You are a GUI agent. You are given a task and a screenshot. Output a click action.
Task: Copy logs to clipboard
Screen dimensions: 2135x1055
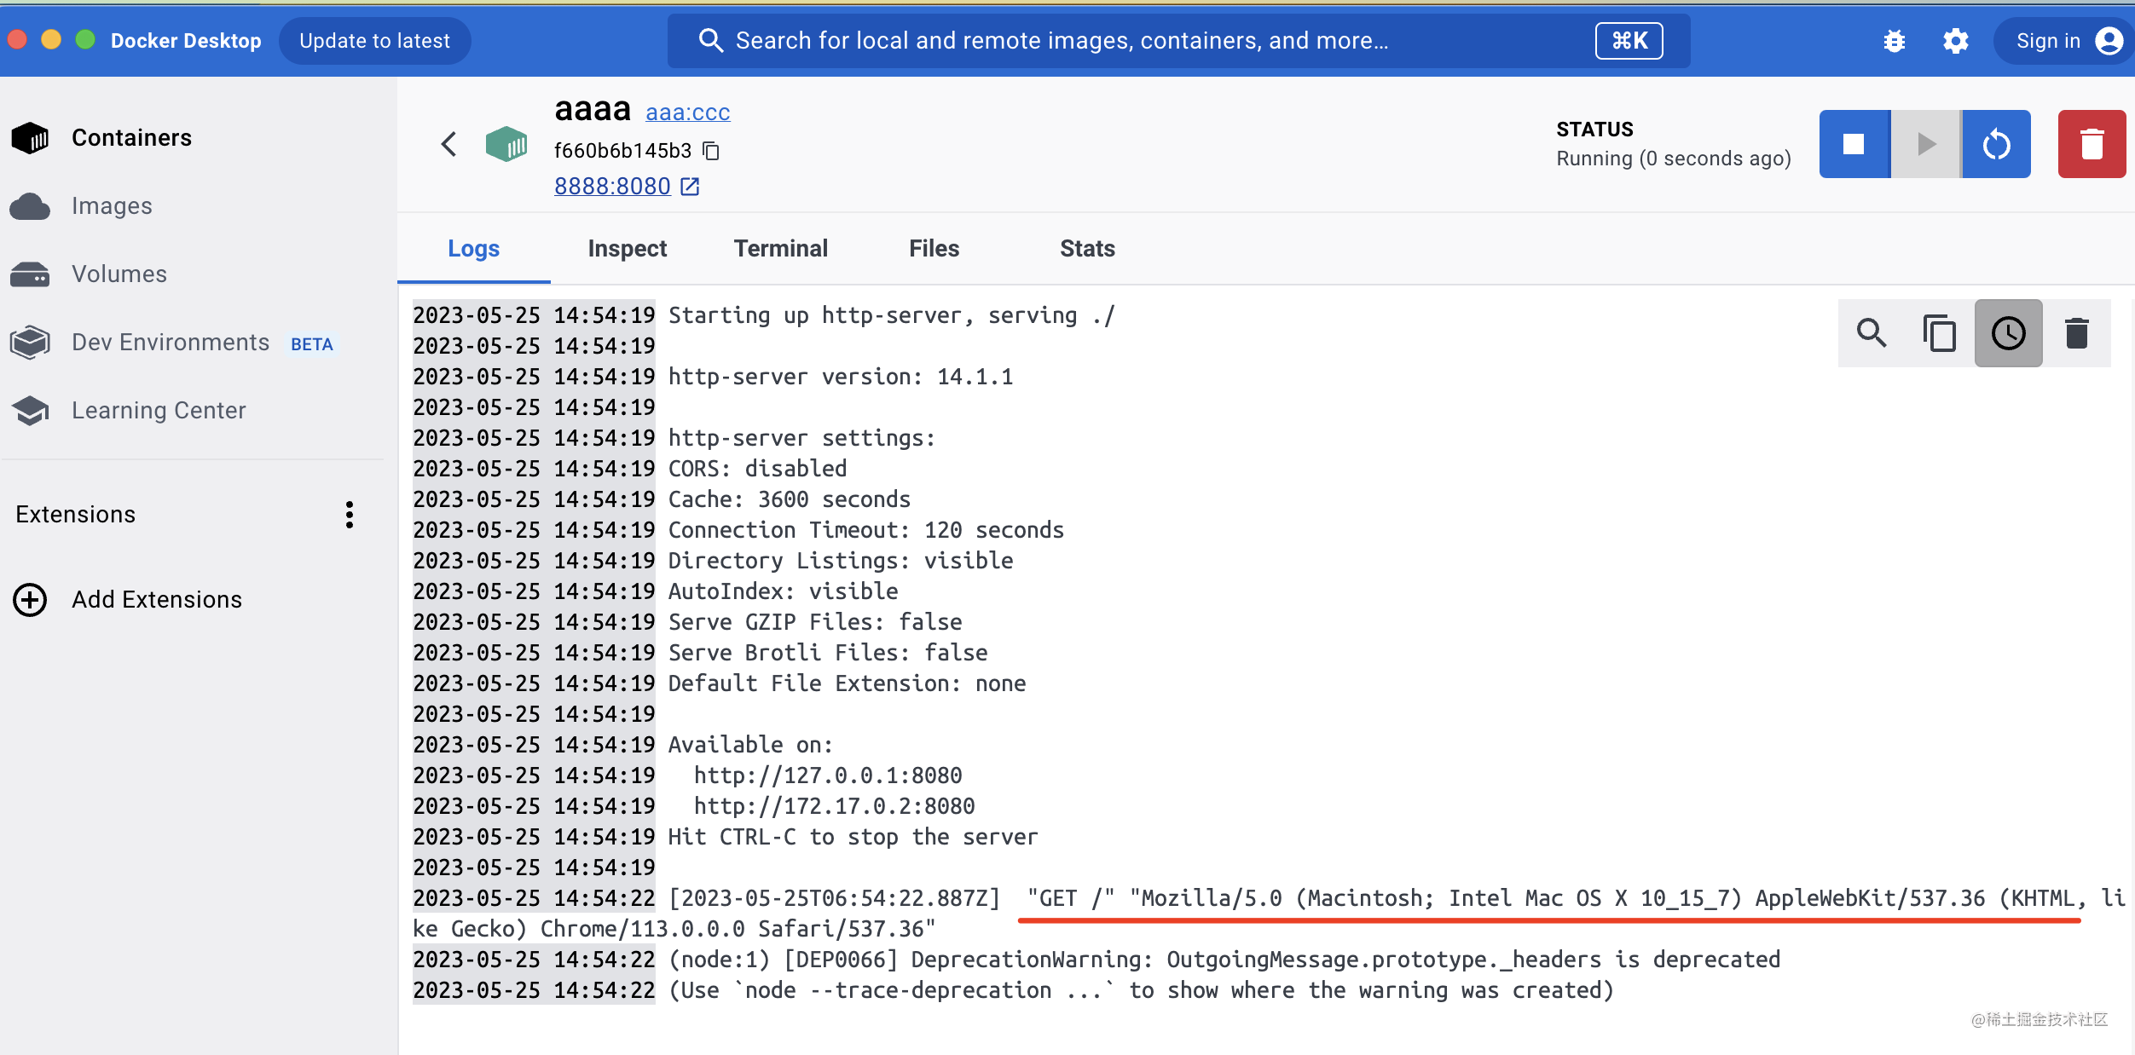[x=1939, y=333]
